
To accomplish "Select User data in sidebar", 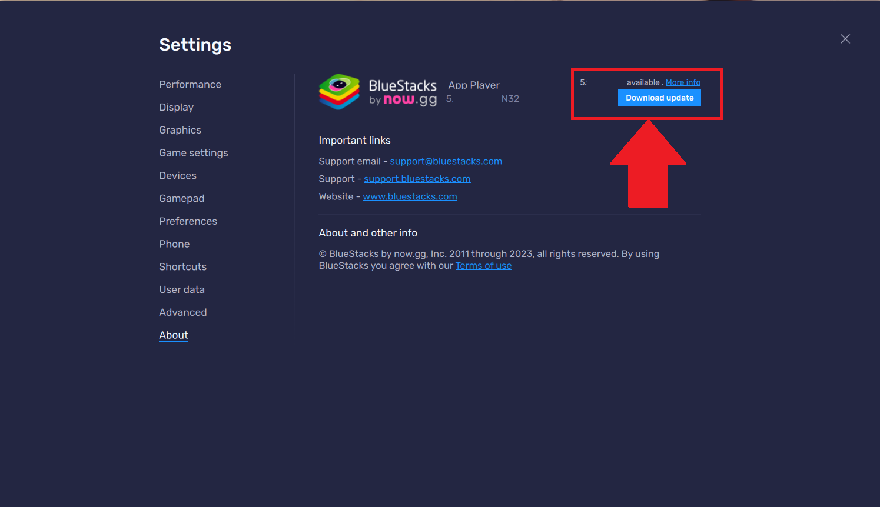I will click(182, 289).
